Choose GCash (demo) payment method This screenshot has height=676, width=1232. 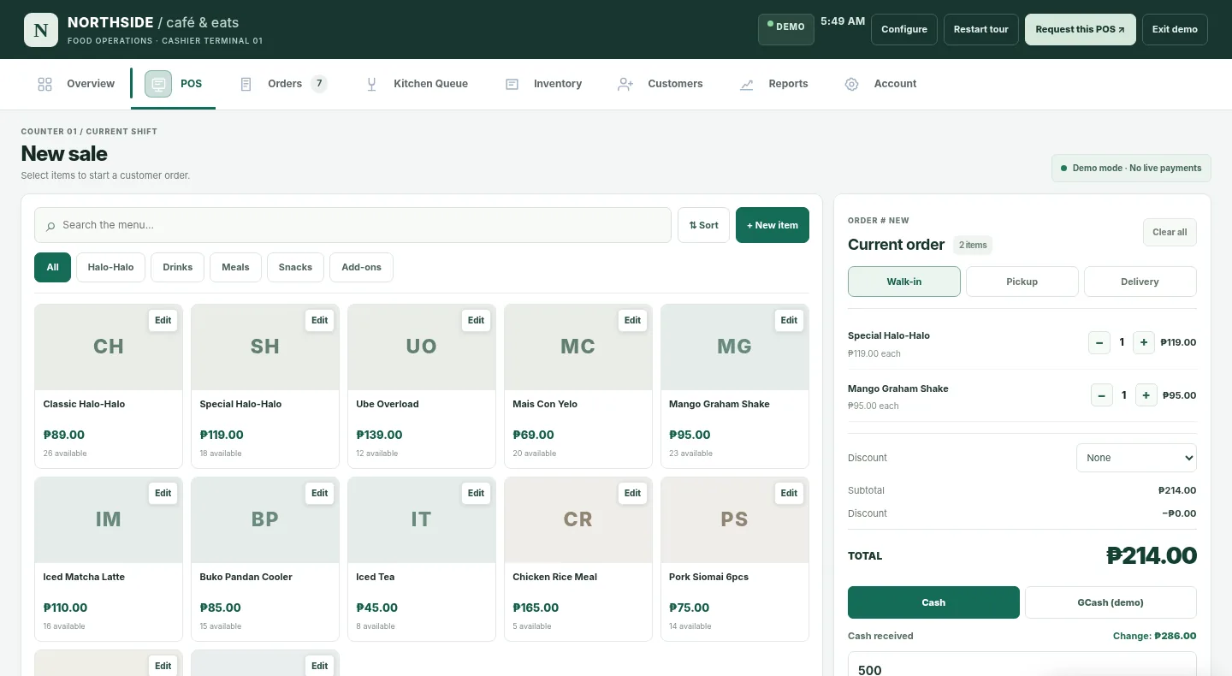(x=1111, y=602)
